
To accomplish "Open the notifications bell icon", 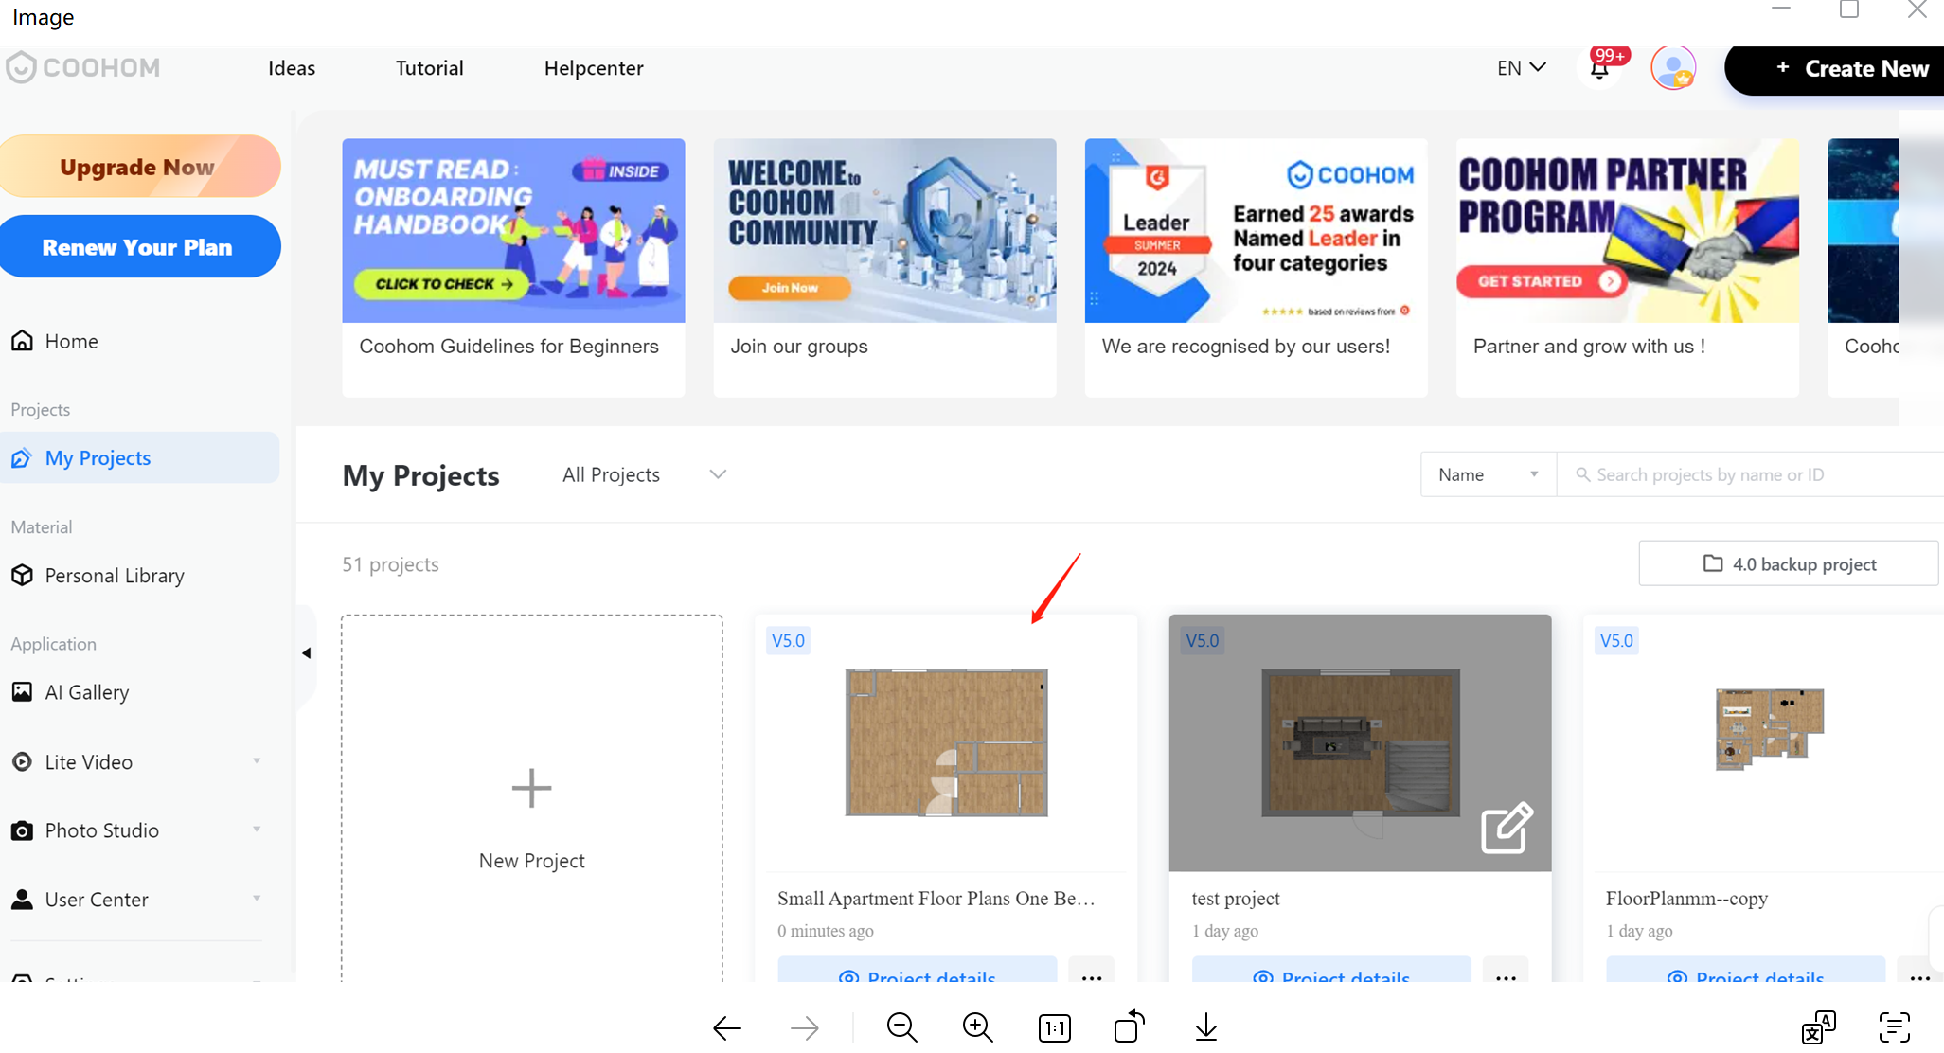I will coord(1599,69).
